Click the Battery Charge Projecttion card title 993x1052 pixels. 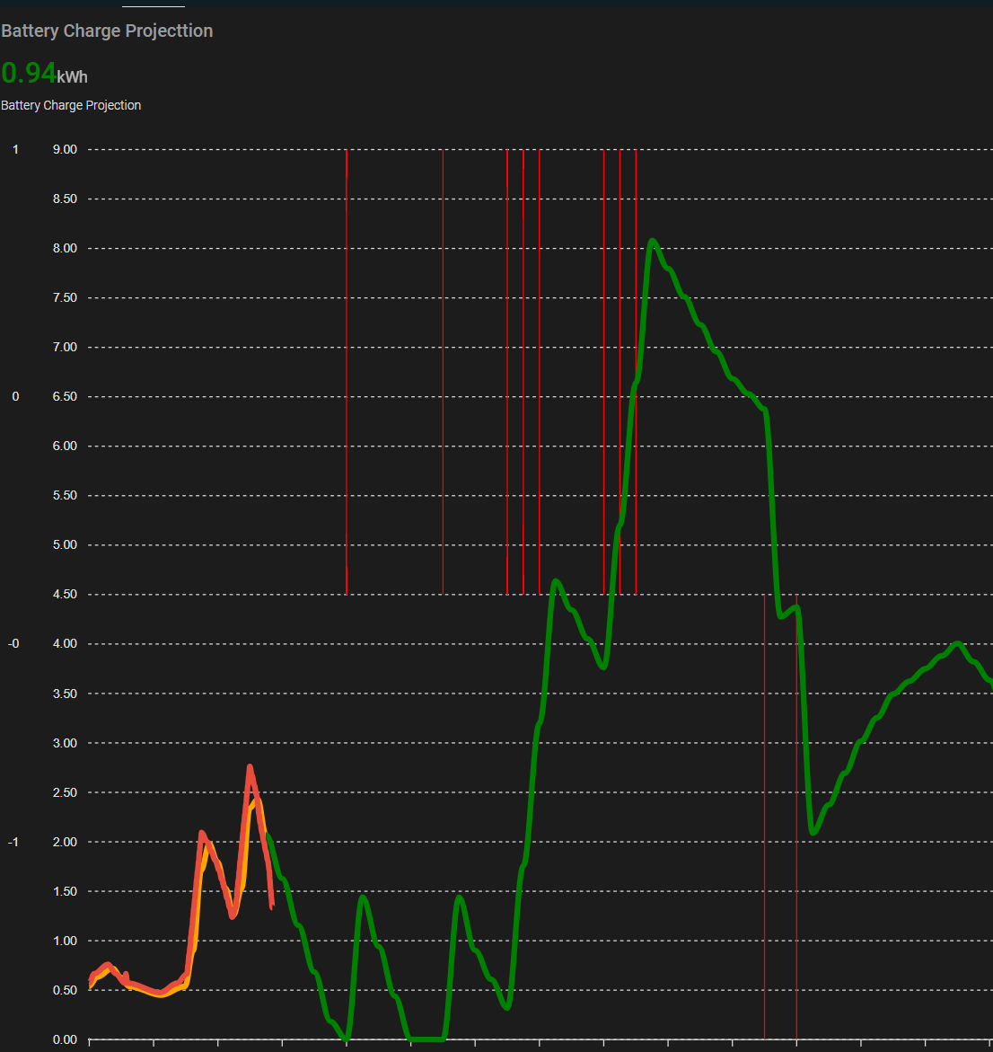tap(107, 31)
